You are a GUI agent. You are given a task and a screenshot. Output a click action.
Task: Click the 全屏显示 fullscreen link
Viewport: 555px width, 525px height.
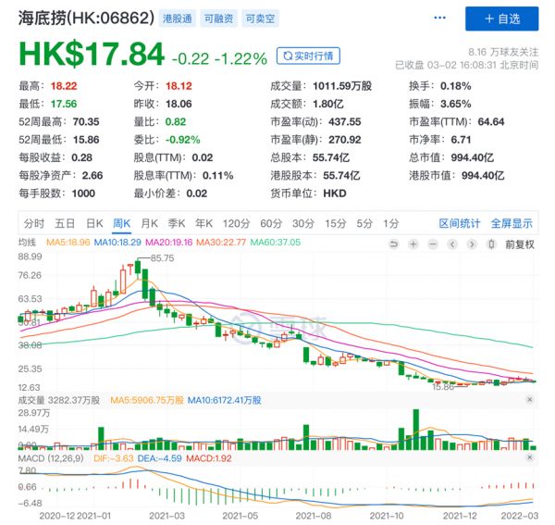click(511, 223)
